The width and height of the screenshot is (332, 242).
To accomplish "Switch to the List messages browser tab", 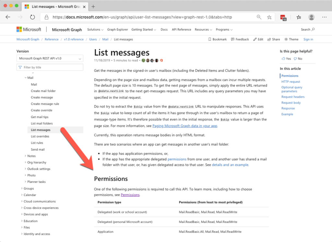I will pos(54,6).
